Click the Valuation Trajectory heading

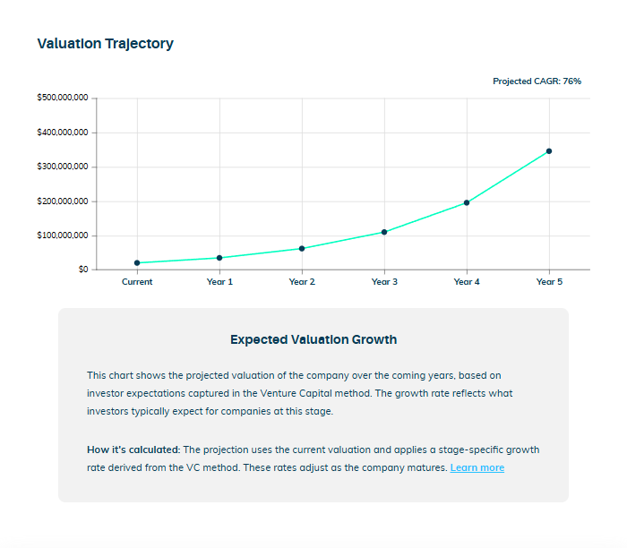[105, 43]
